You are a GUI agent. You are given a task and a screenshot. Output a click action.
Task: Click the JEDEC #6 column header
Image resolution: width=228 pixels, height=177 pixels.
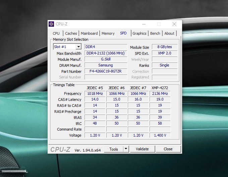[x=116, y=88]
